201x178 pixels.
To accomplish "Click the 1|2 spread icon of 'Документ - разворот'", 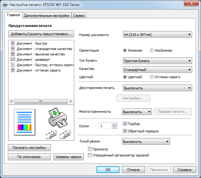I will pos(12,59).
